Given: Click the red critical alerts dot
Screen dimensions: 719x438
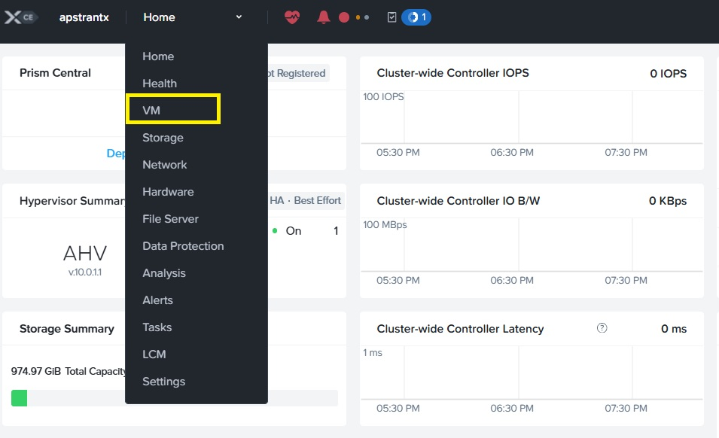Looking at the screenshot, I should click(344, 17).
